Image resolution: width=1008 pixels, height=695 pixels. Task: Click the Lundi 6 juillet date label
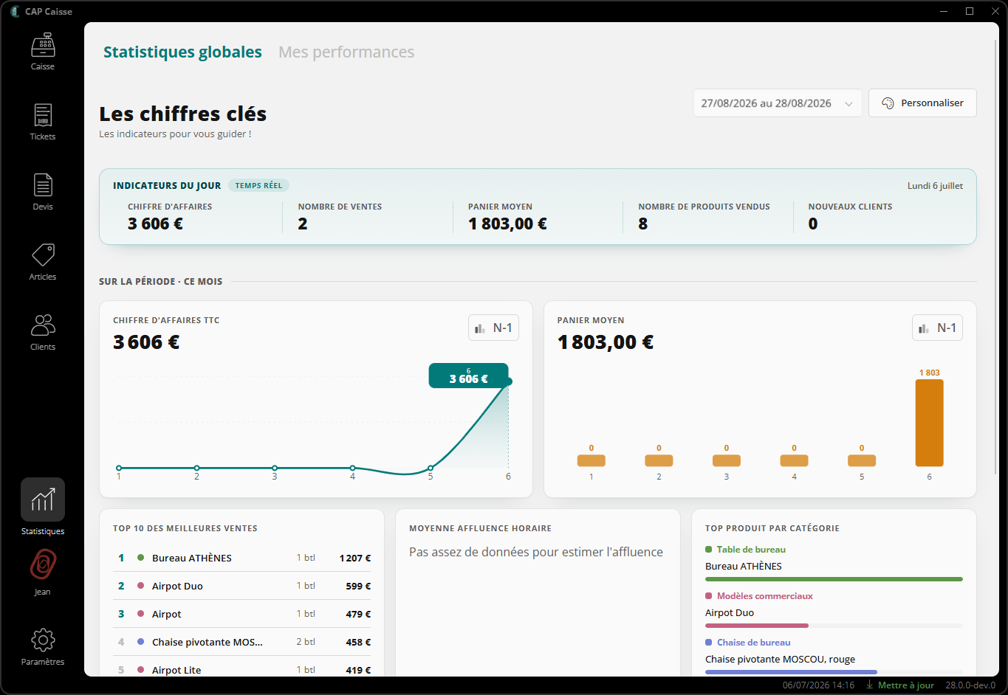(935, 186)
